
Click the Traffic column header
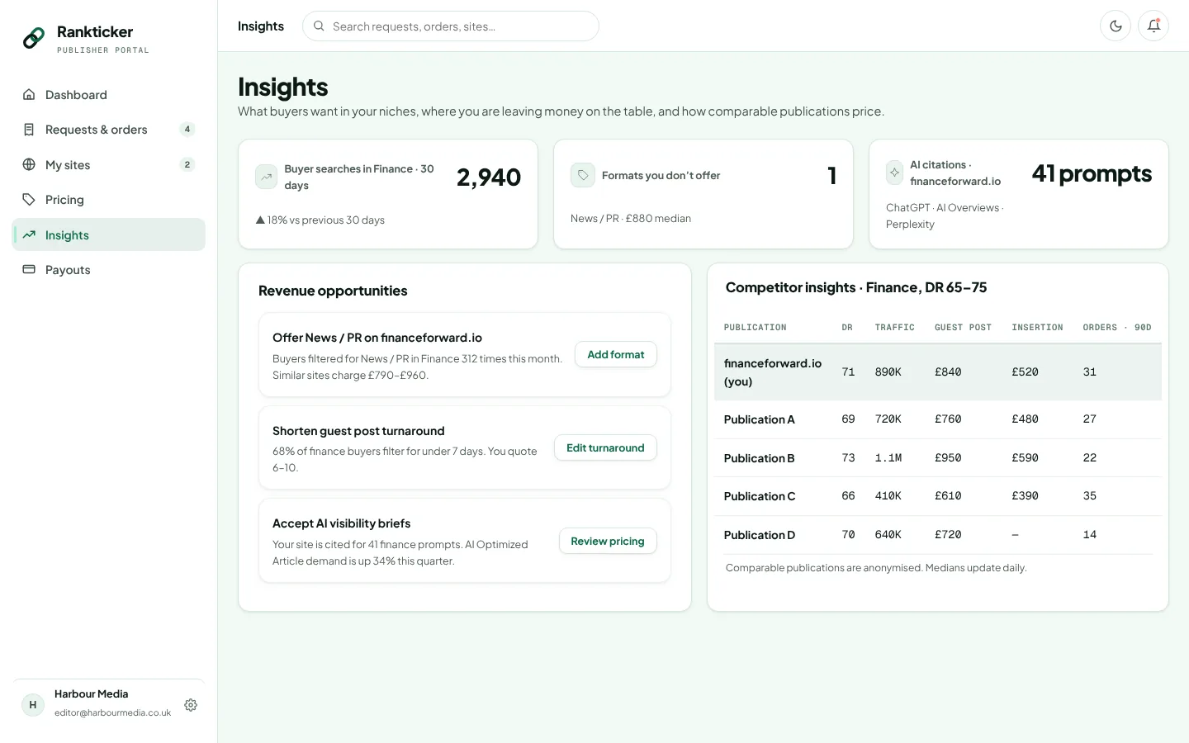(x=895, y=328)
